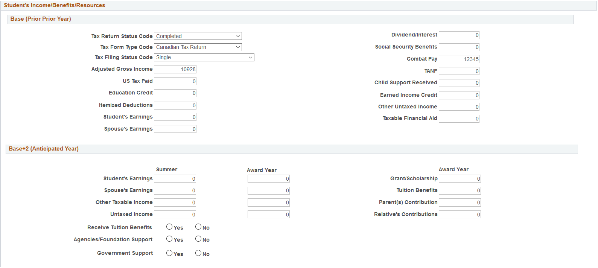Click Summer Student's Earnings field
This screenshot has width=598, height=268.
tap(175, 179)
